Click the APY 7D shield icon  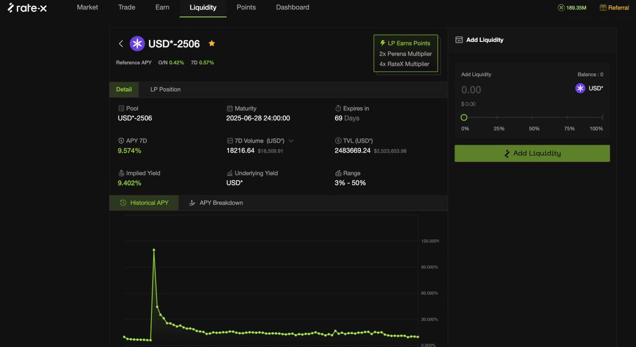121,141
